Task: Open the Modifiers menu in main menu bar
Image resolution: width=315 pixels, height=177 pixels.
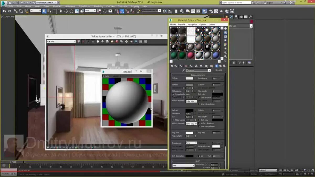Action: click(57, 6)
